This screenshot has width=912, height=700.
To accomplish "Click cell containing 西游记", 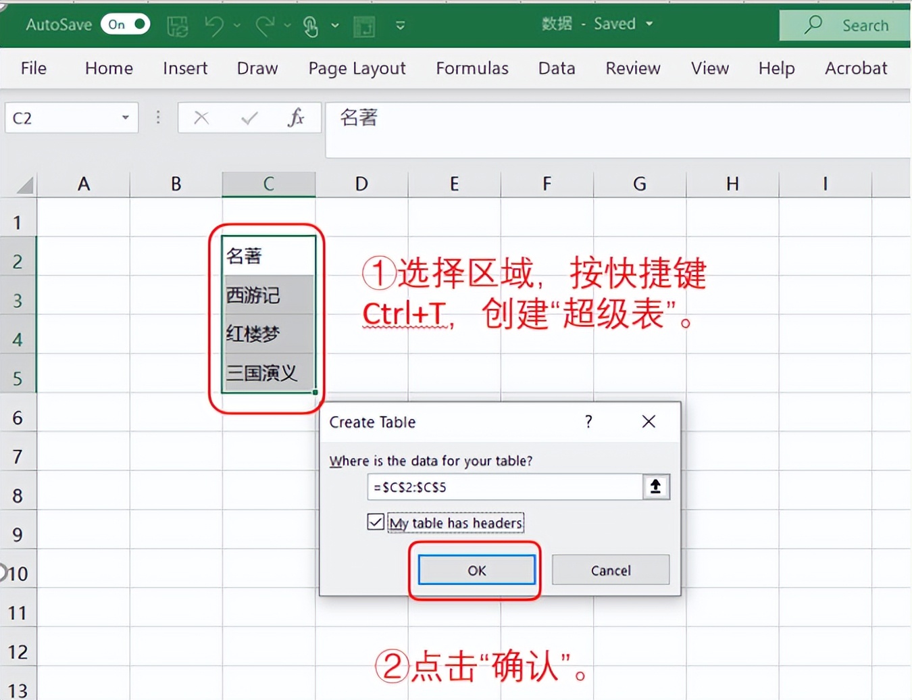I will click(x=269, y=295).
